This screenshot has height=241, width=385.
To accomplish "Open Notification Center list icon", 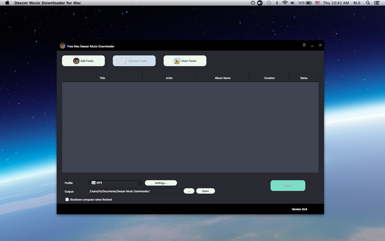I will click(x=376, y=3).
